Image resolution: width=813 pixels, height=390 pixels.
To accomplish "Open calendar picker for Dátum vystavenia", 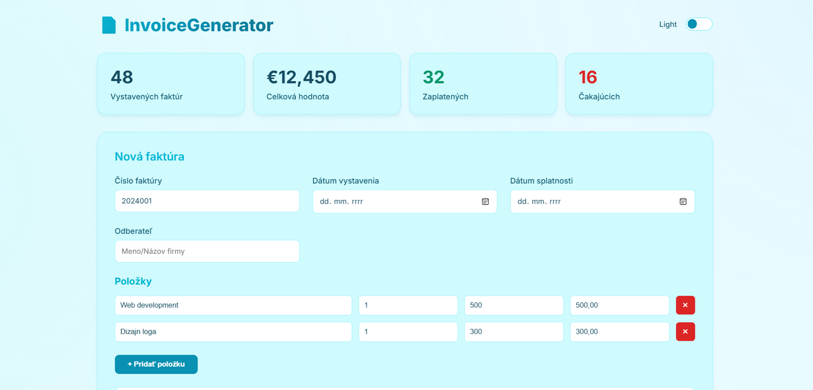I will pyautogui.click(x=485, y=201).
